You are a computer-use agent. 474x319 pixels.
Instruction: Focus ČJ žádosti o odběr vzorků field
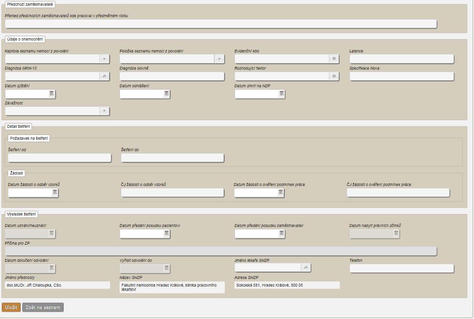coord(173,193)
